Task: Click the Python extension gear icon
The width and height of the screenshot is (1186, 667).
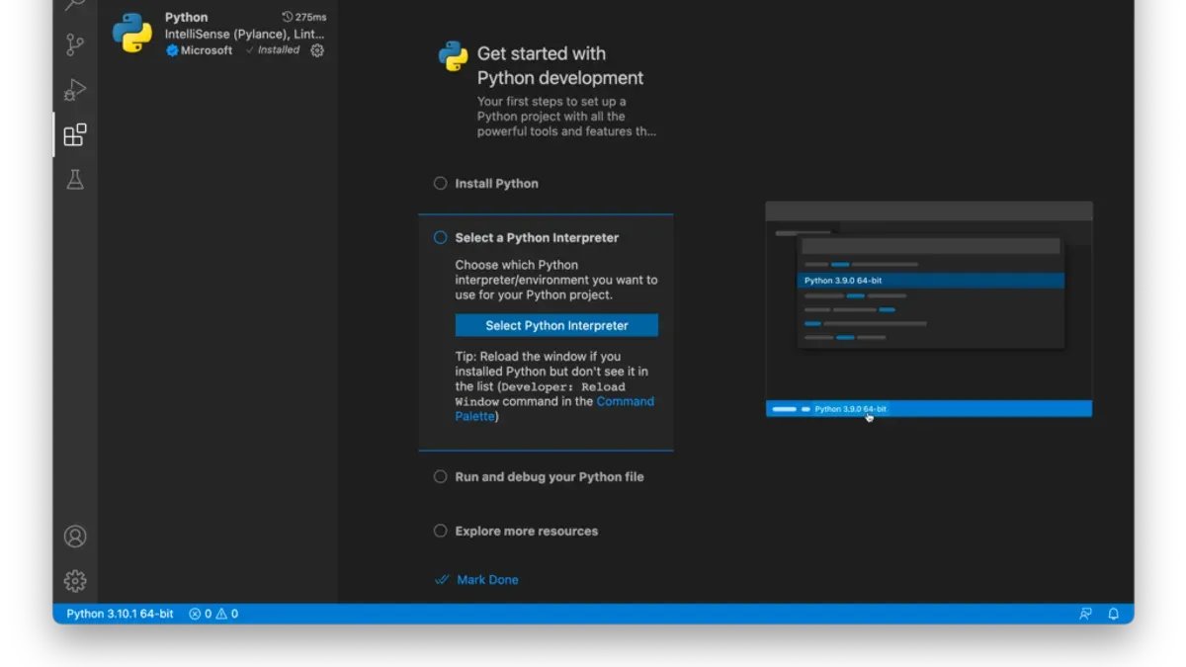Action: tap(317, 50)
